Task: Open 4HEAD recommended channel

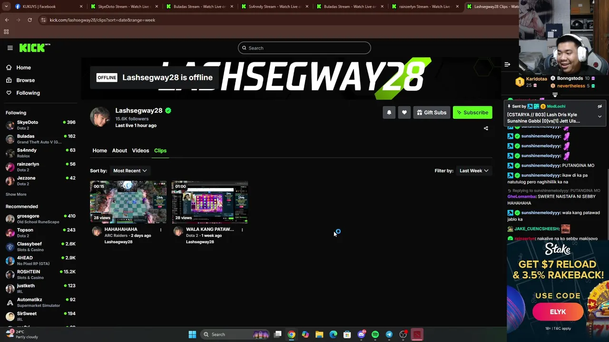Action: [x=40, y=260]
